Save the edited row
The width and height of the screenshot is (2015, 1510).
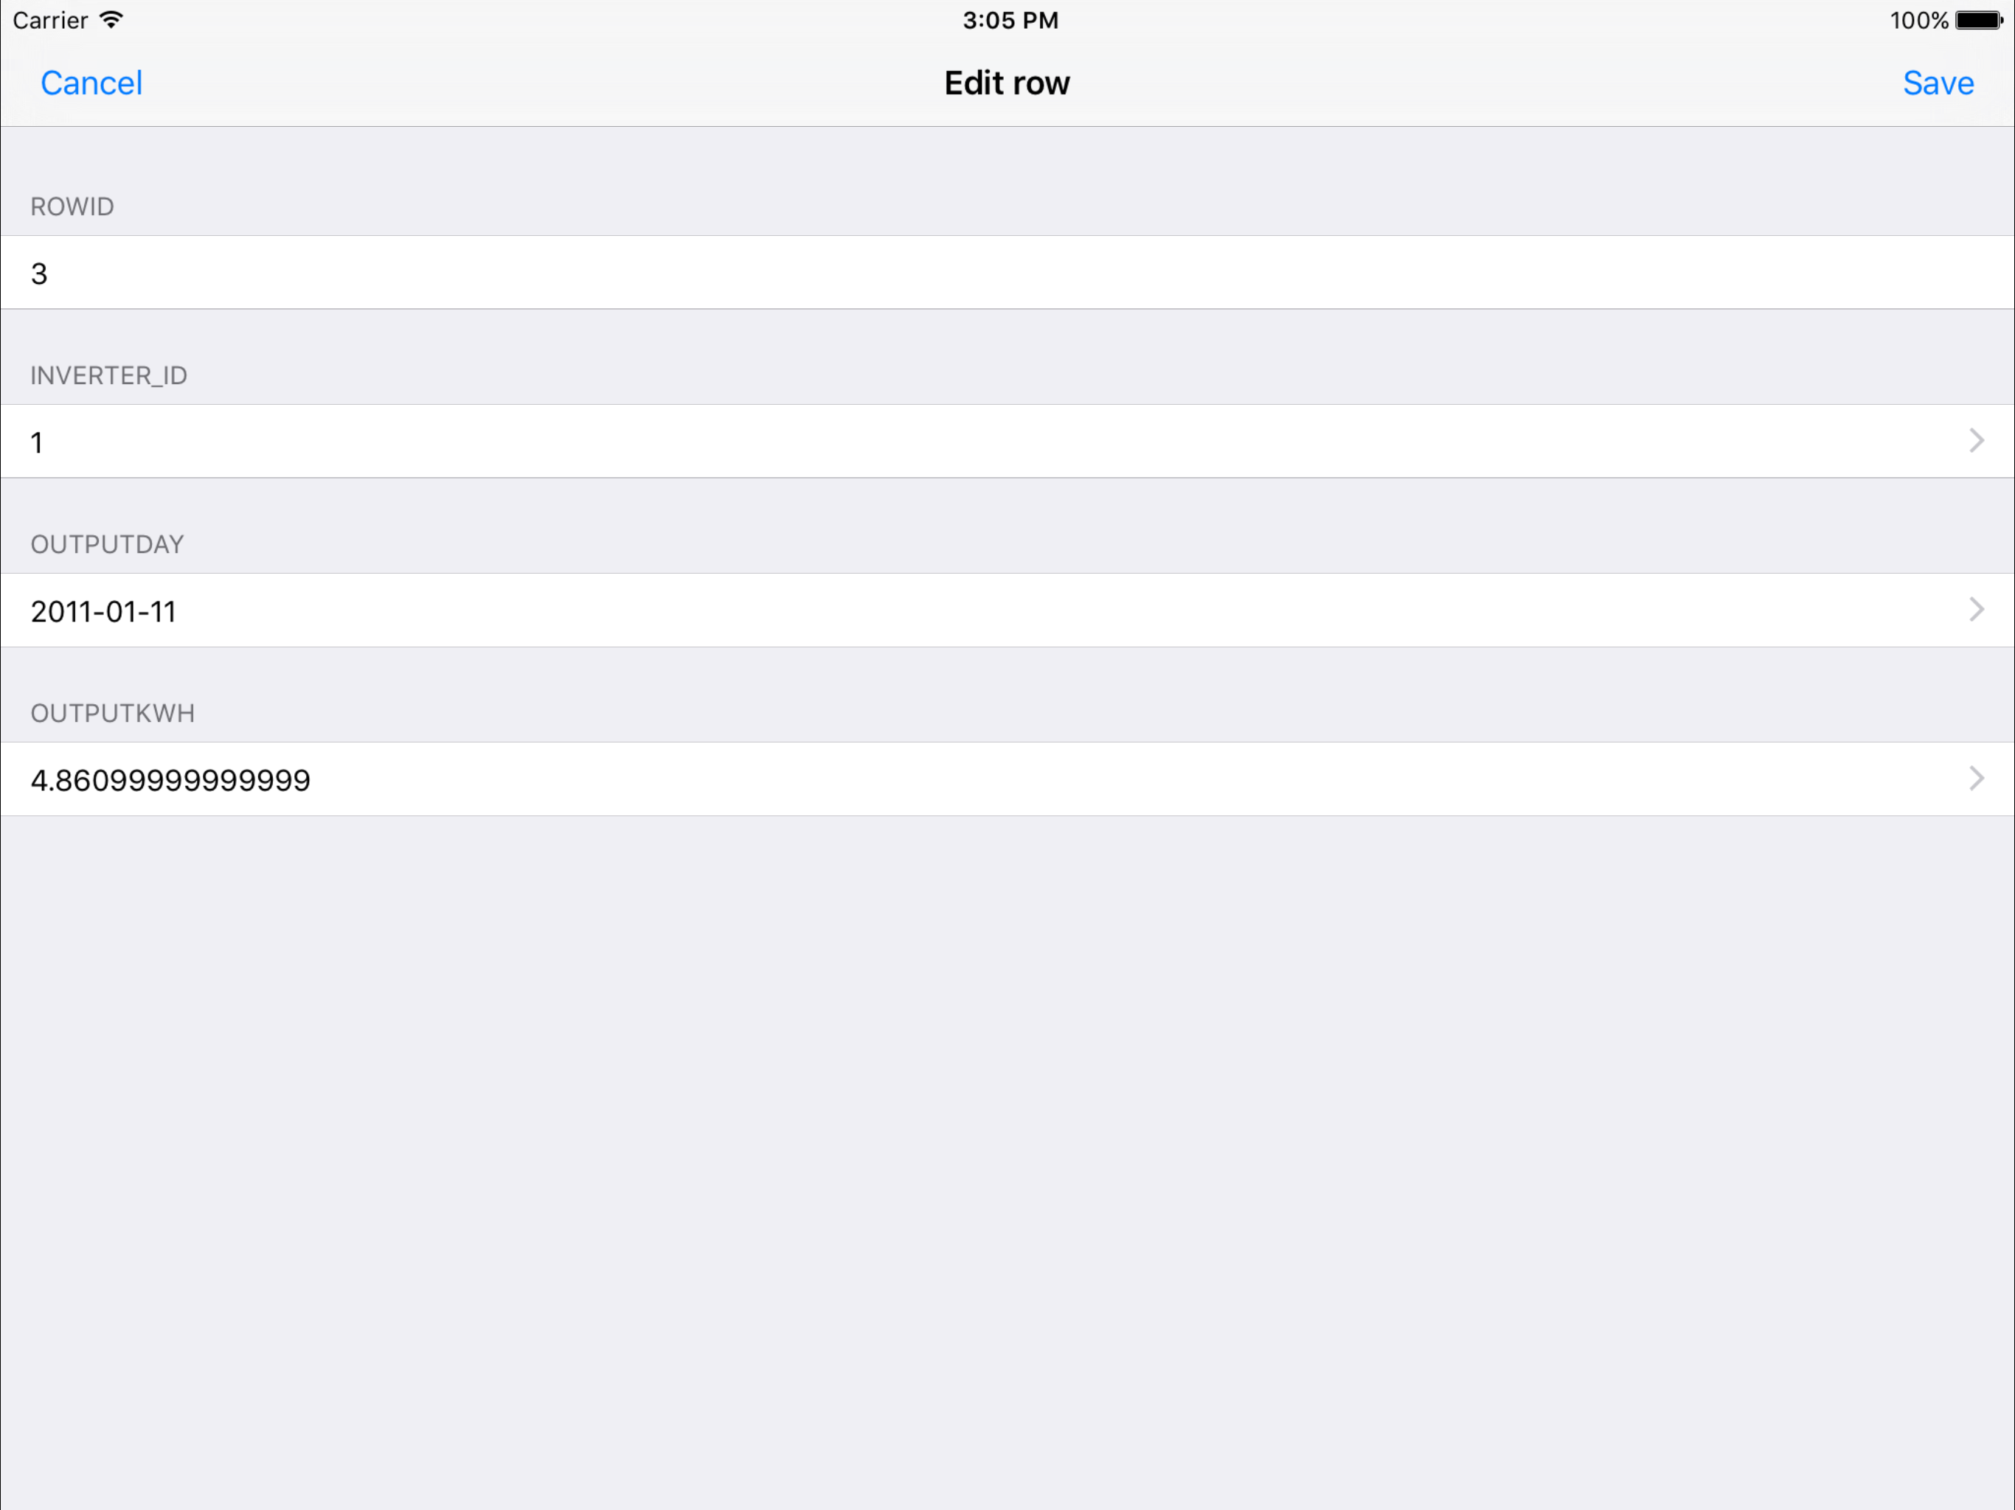[1938, 83]
